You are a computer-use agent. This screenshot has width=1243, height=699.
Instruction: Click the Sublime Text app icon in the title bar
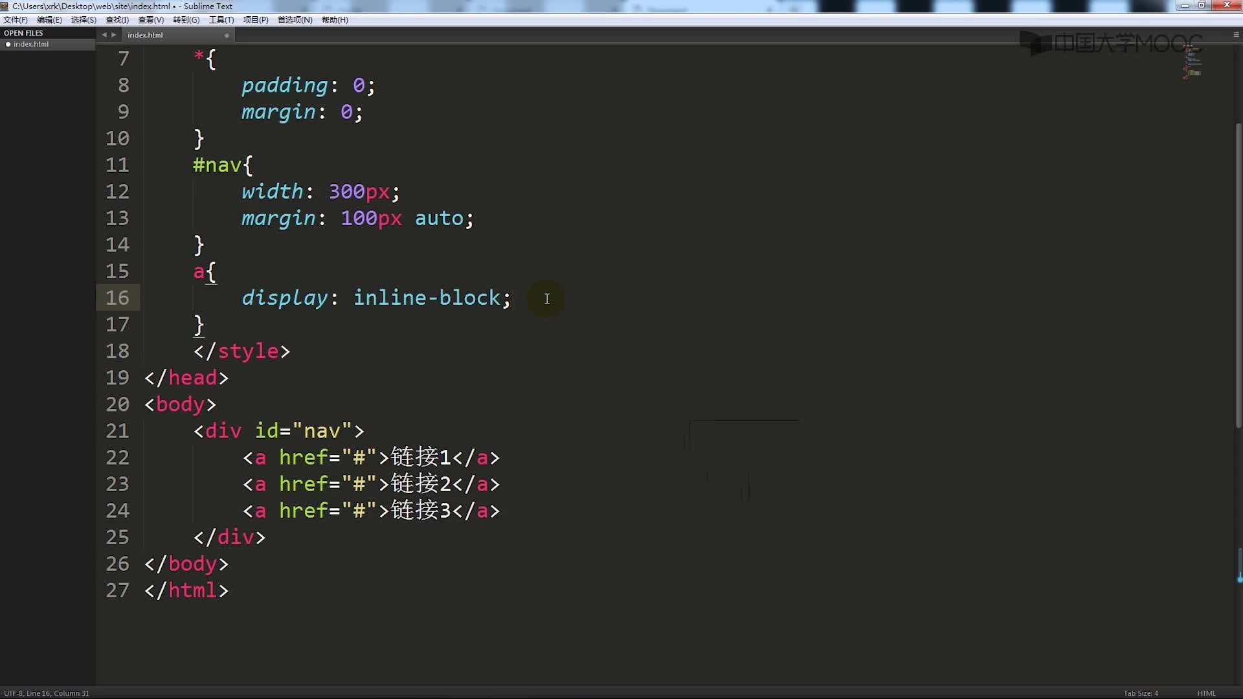(5, 6)
